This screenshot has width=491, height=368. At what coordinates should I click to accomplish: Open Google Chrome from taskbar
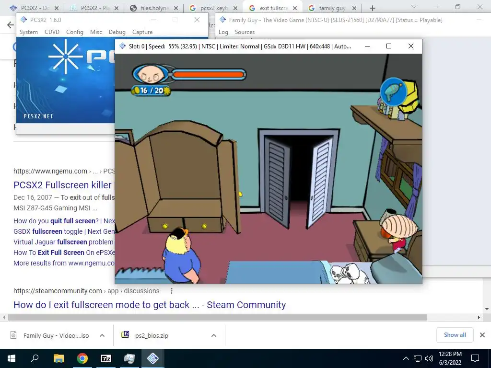[82, 358]
